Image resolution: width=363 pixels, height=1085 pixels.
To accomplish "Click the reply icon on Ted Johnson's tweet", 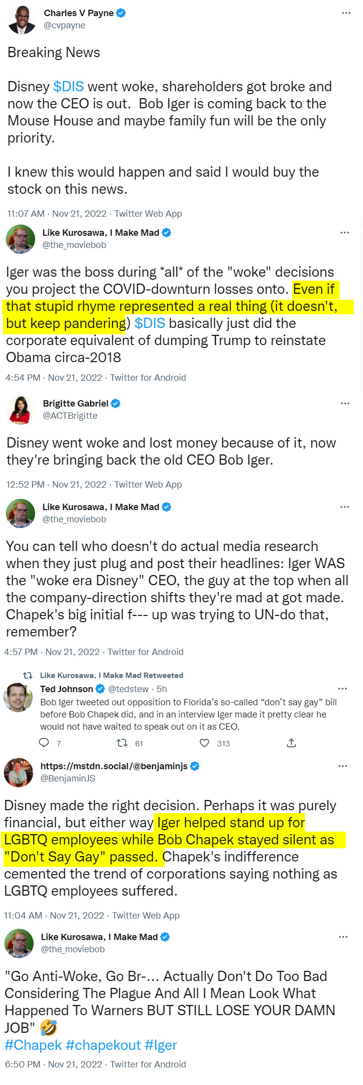I will point(44,743).
